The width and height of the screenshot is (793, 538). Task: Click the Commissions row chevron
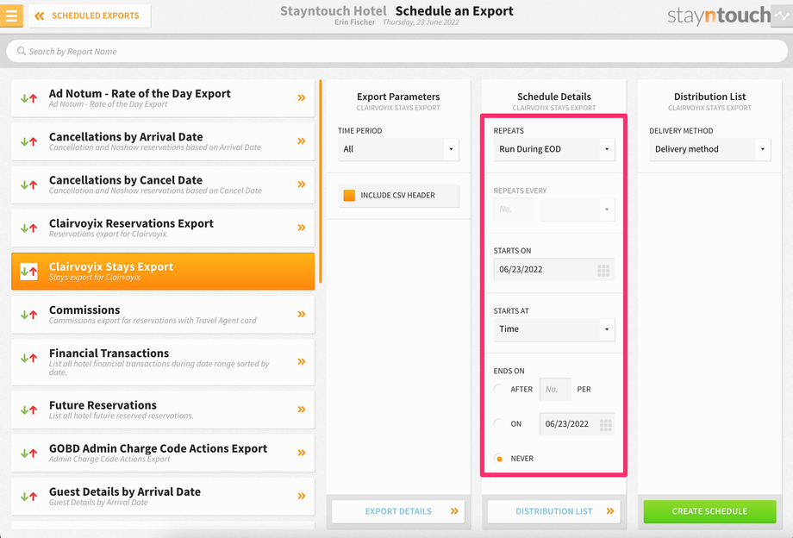pos(302,314)
